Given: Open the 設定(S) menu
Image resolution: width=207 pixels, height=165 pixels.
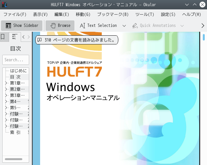Looking at the screenshot, I should [168, 14].
